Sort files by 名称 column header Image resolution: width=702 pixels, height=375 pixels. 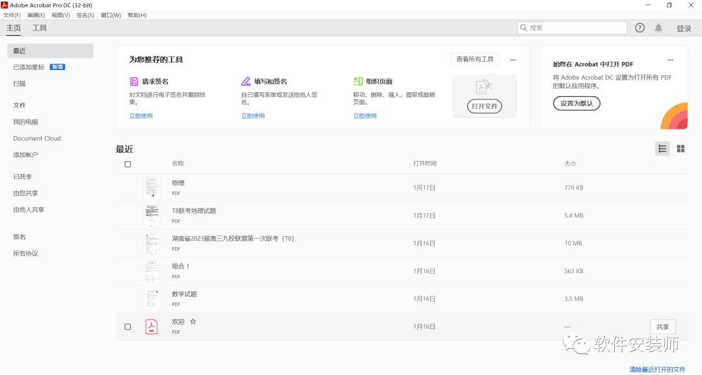click(177, 163)
